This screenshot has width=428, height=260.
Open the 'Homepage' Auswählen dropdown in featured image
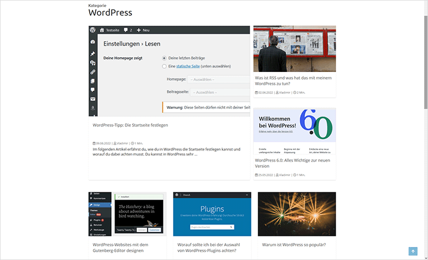(218, 79)
